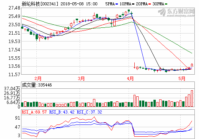Click the 19.53 price axis label

tap(14, 42)
